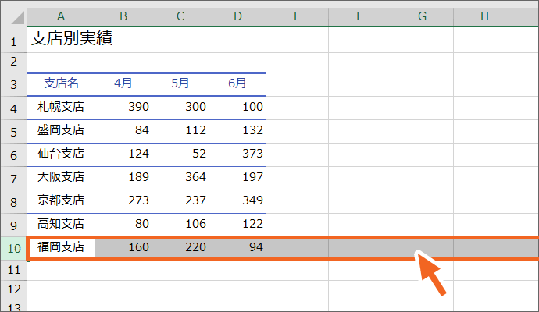The height and width of the screenshot is (312, 539).
Task: Click the cell with value 160
Action: pyautogui.click(x=123, y=248)
